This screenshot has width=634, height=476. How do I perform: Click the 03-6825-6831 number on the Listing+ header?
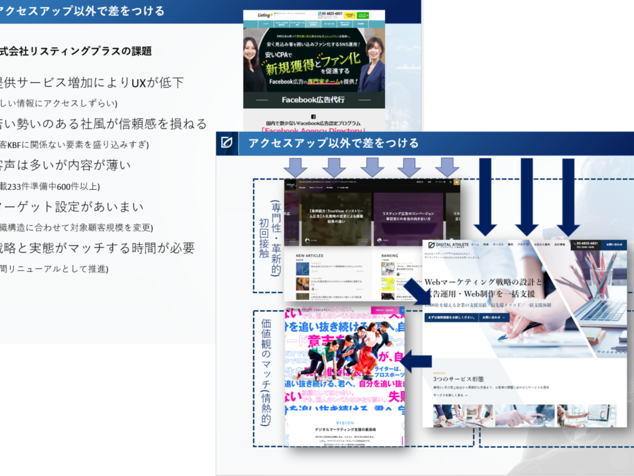tap(332, 14)
